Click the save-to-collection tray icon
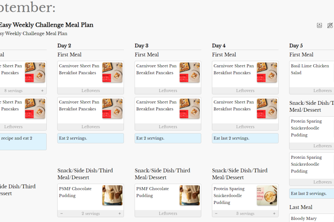The width and height of the screenshot is (334, 222). click(320, 26)
